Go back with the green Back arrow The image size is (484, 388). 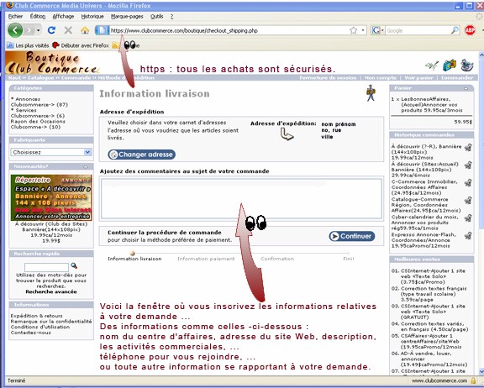click(15, 30)
